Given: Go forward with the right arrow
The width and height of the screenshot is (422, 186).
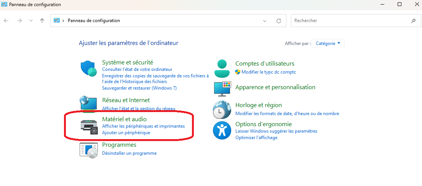Looking at the screenshot, I should 19,21.
